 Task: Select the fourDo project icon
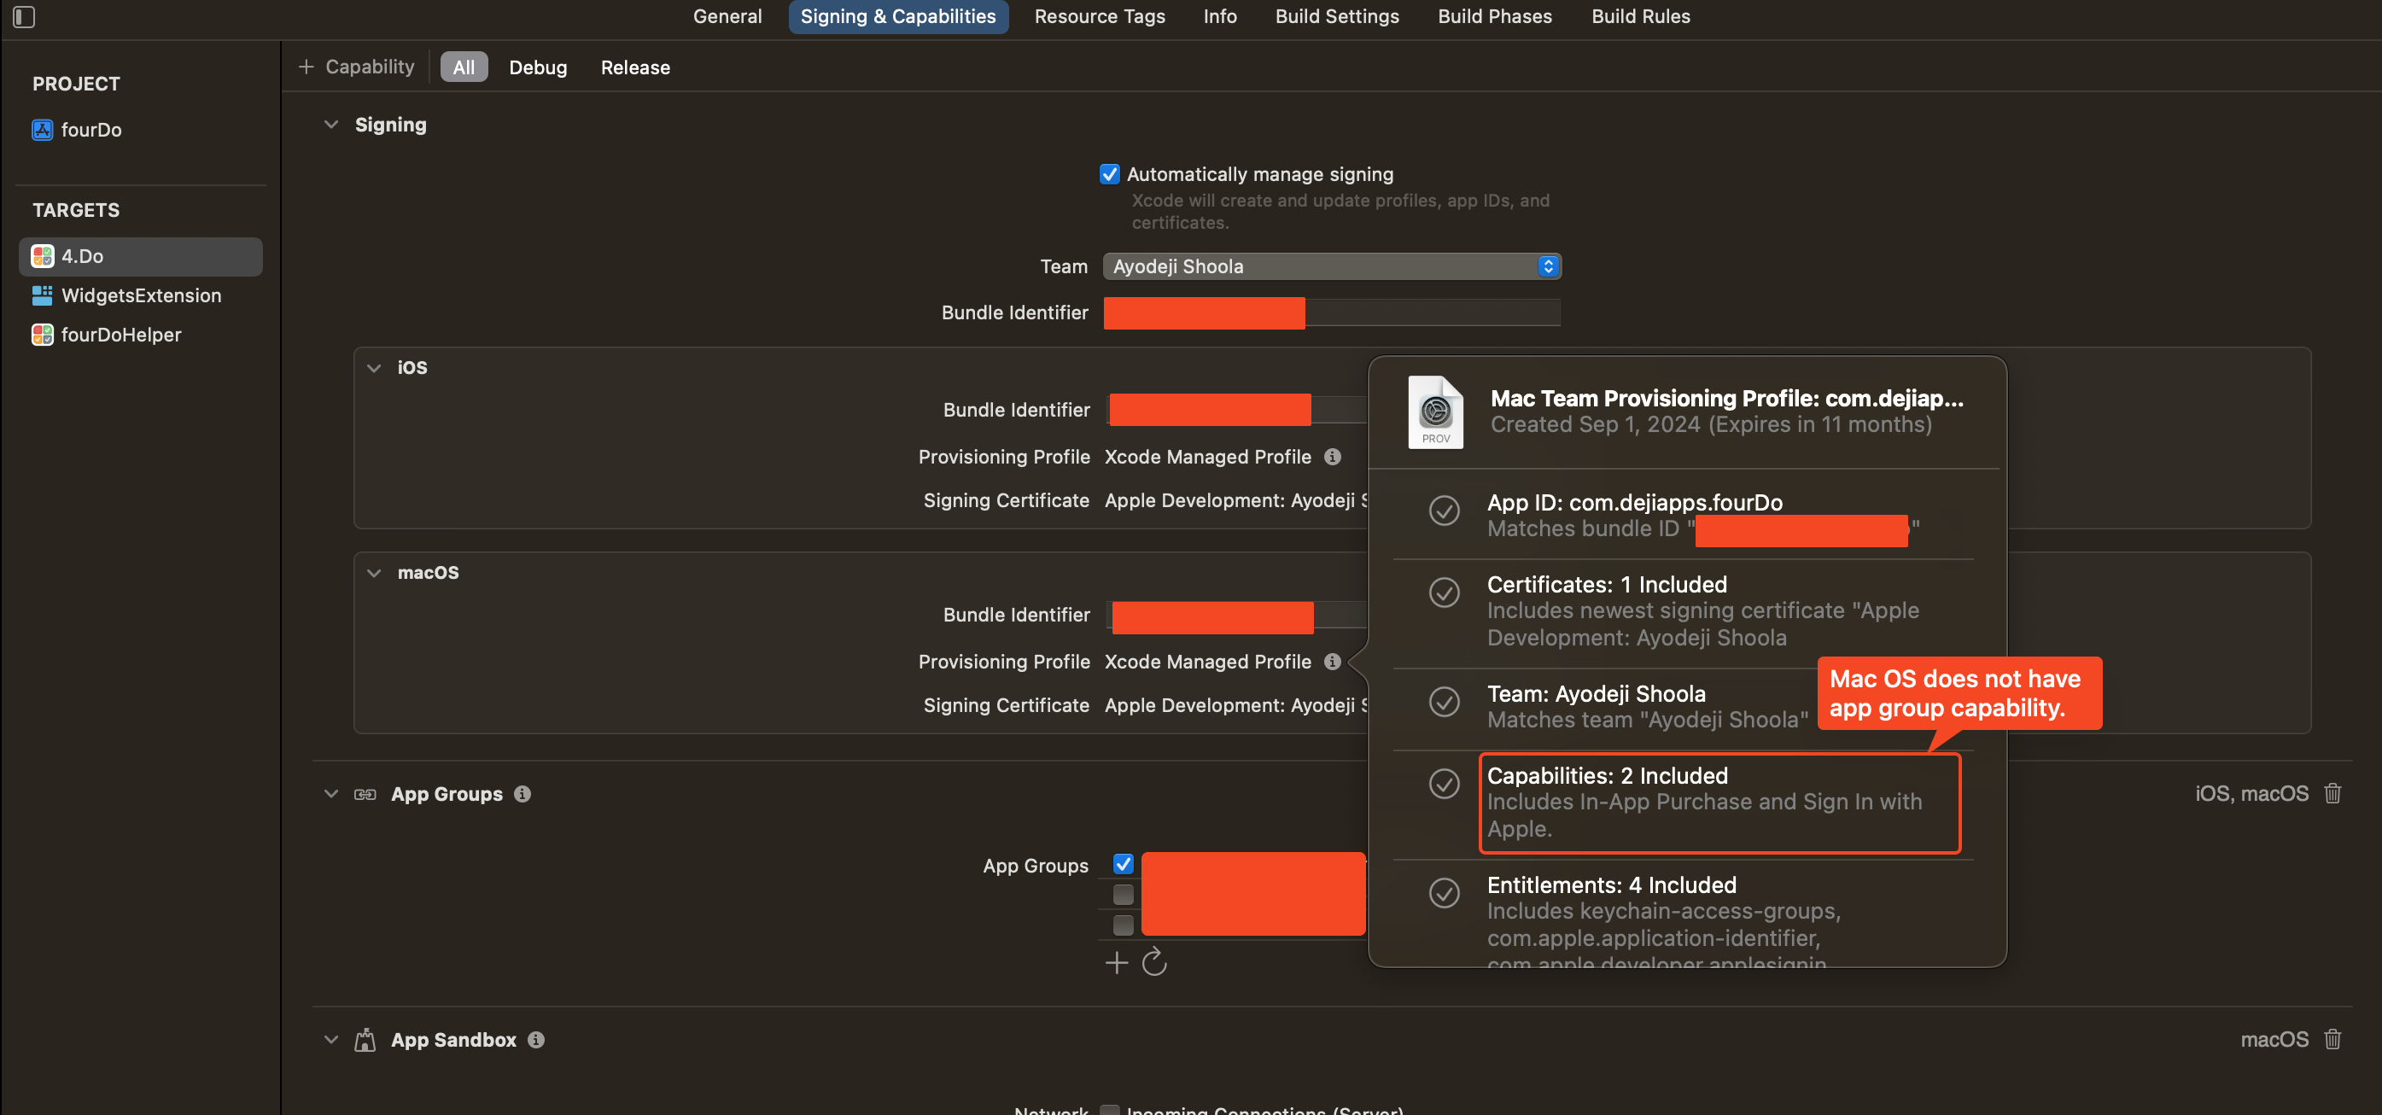tap(43, 130)
